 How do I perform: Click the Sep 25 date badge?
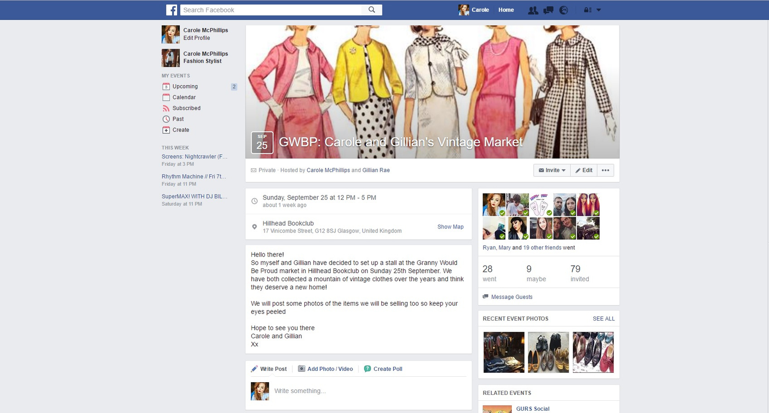point(262,143)
